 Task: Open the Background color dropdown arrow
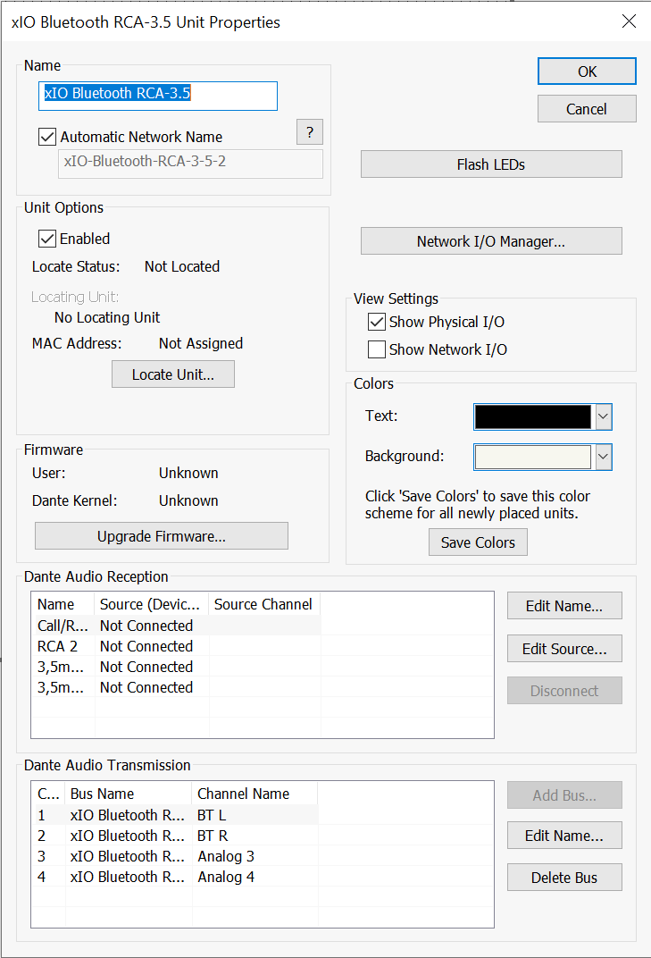[604, 457]
